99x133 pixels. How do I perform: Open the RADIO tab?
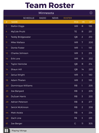click(x=43, y=18)
